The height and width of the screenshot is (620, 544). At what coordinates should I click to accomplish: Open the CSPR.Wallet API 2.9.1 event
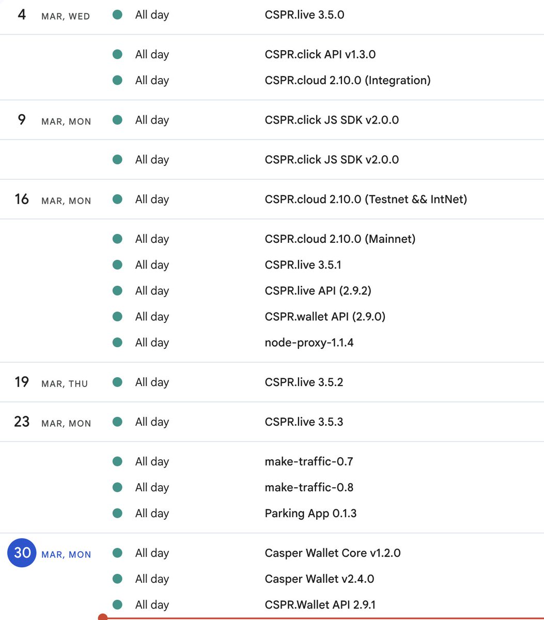[320, 605]
